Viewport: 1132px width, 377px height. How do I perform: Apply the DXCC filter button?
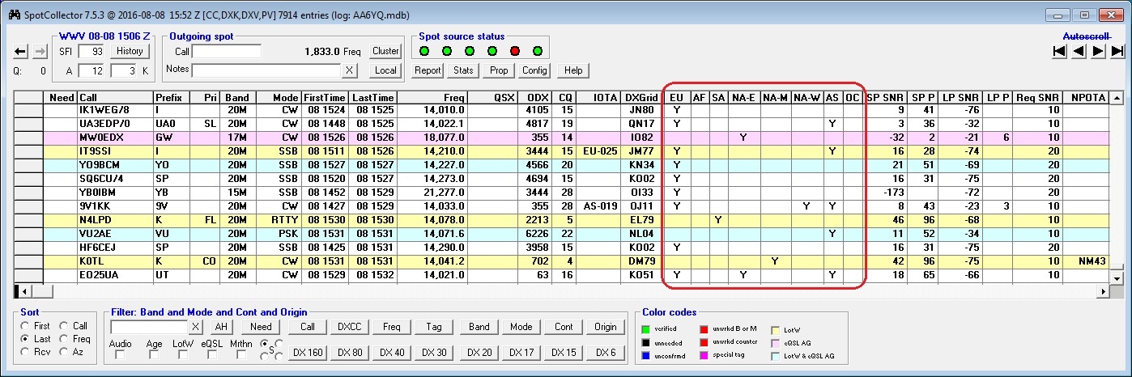click(350, 327)
